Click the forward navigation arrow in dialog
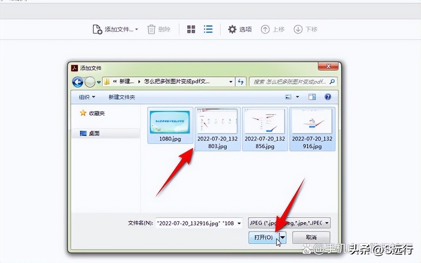421x263 pixels. 90,82
